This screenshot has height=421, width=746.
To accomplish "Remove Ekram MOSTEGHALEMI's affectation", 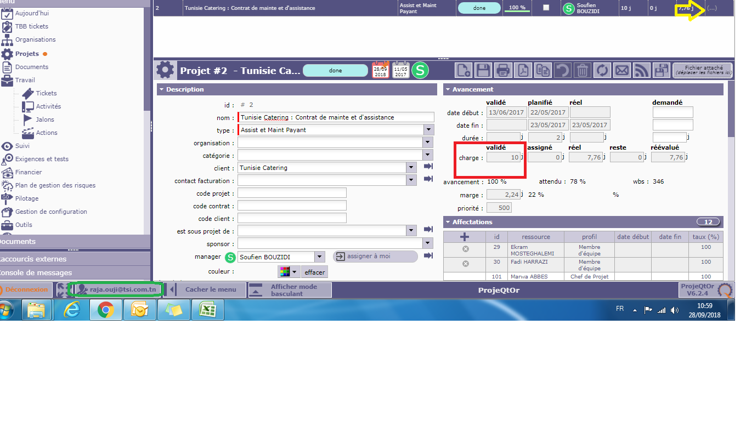I will point(465,249).
